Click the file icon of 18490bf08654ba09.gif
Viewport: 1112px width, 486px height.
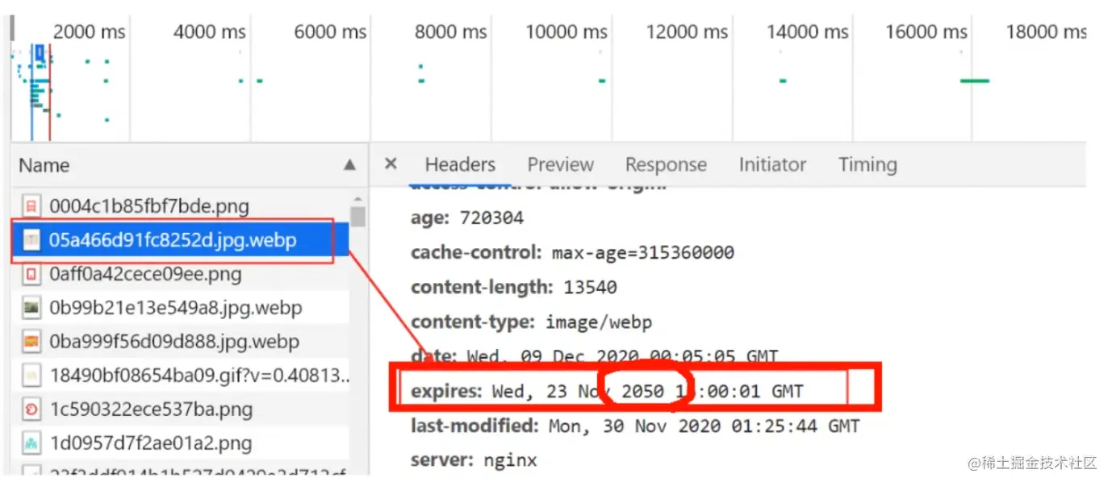[31, 376]
